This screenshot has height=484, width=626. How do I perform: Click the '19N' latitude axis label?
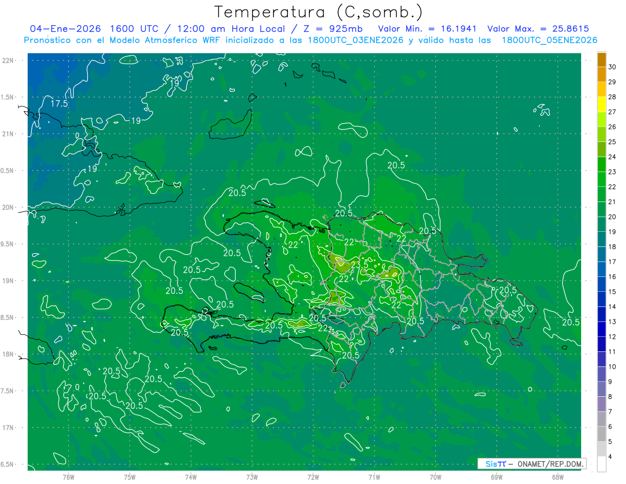click(x=8, y=281)
